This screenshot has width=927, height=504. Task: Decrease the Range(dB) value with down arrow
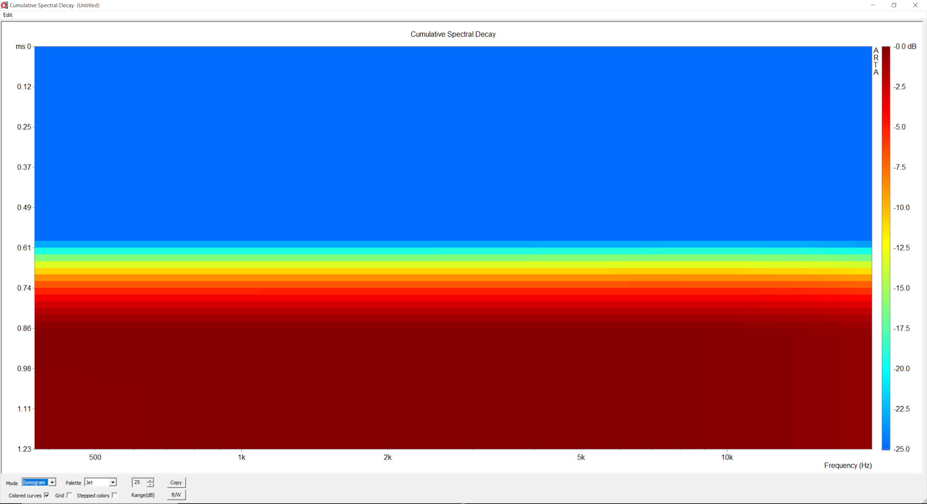(x=150, y=485)
